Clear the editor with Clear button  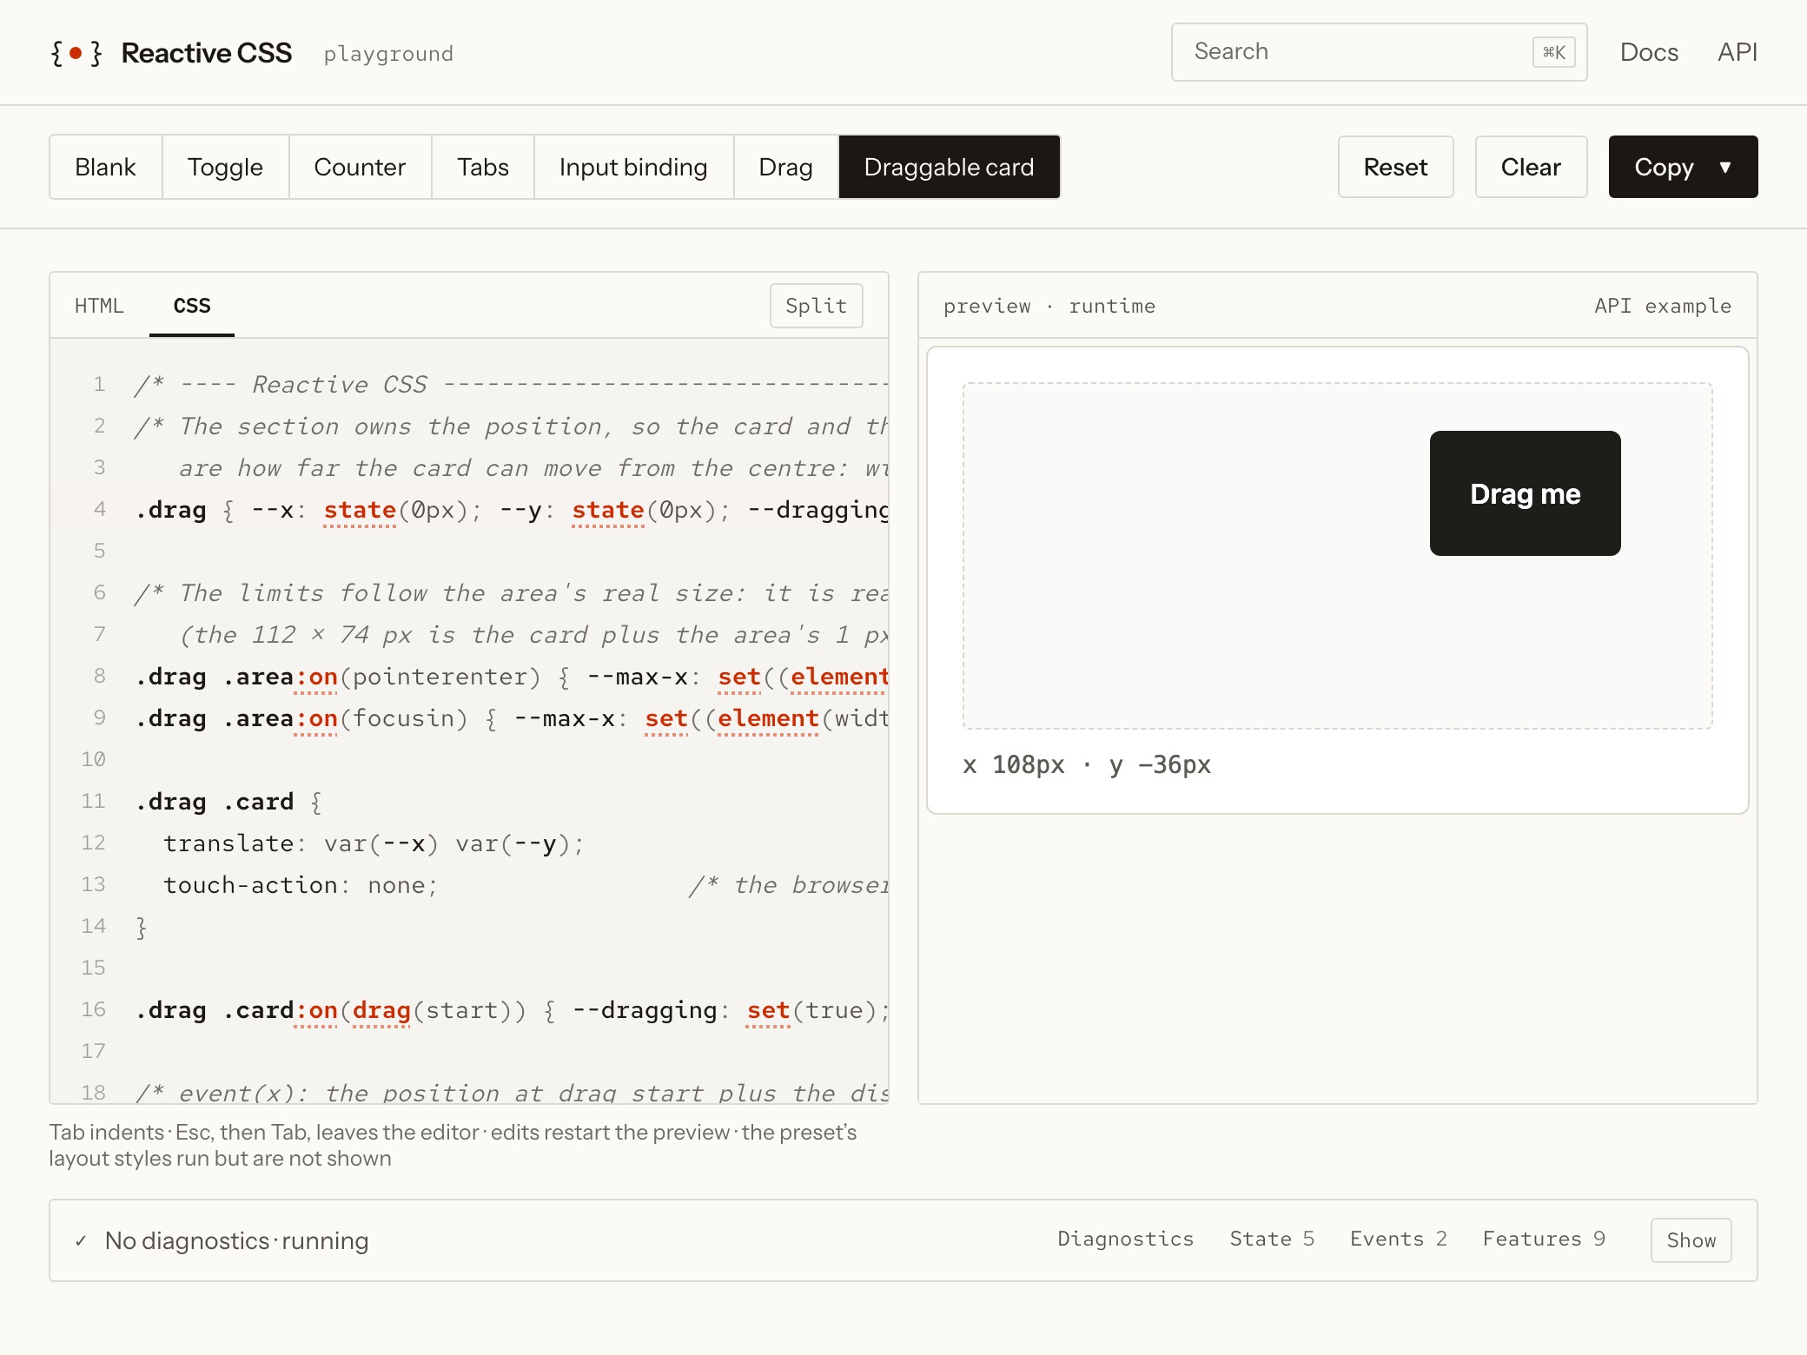coord(1531,167)
